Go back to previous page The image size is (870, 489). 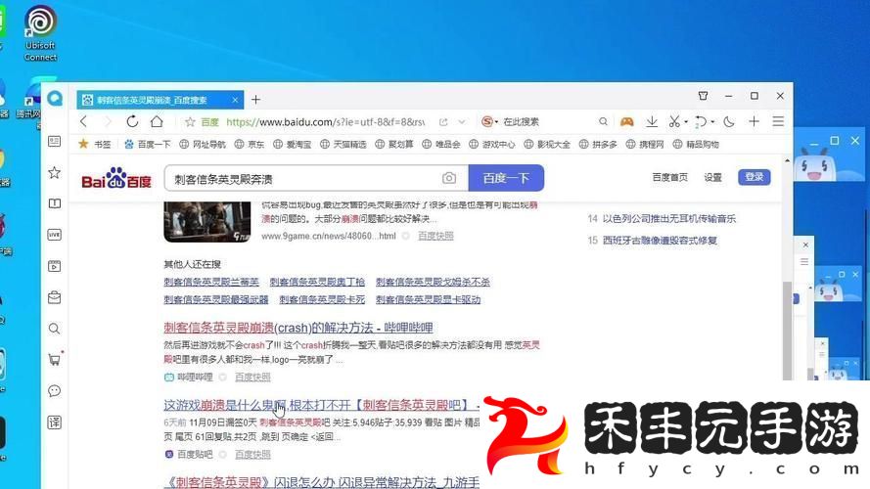coord(84,121)
